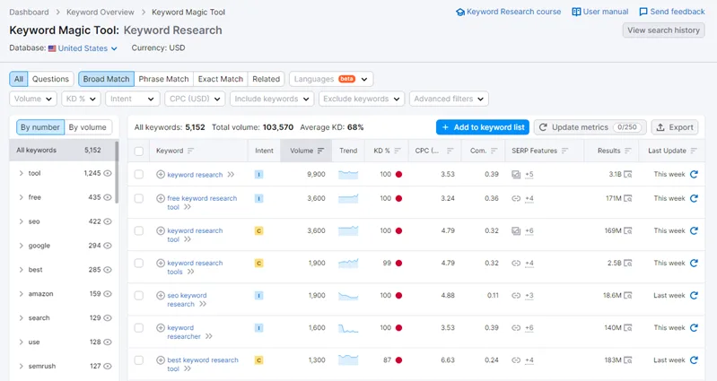Click Add to keyword list button
Screen dimensions: 717x381
[483, 127]
